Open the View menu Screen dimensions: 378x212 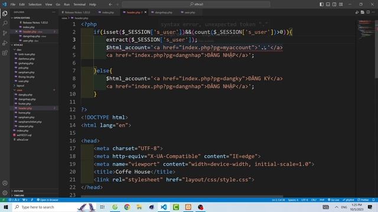(x=48, y=4)
